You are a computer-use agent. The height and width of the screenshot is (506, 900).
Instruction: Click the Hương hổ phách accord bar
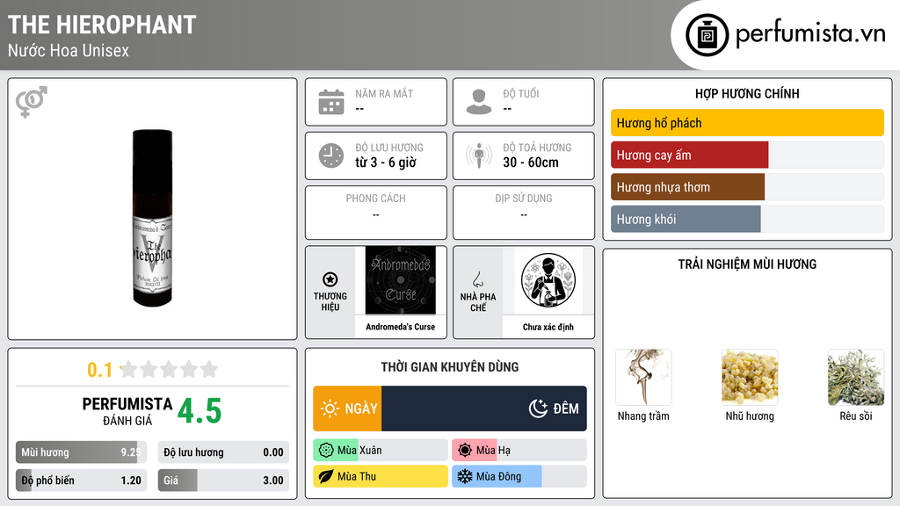click(747, 123)
